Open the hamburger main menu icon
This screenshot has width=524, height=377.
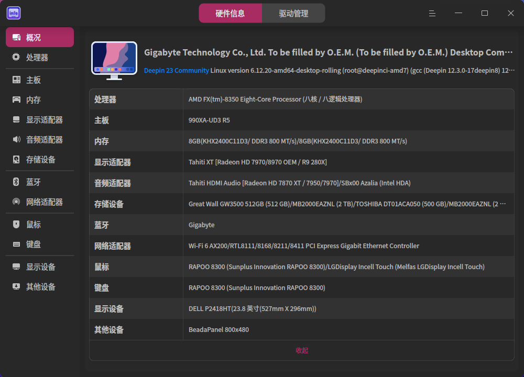click(432, 13)
